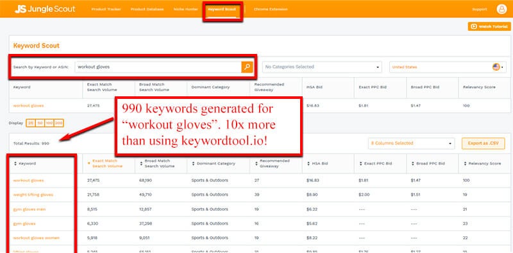Image resolution: width=513 pixels, height=253 pixels.
Task: Select the $8.22 HSA bid cell
Action: (312, 238)
